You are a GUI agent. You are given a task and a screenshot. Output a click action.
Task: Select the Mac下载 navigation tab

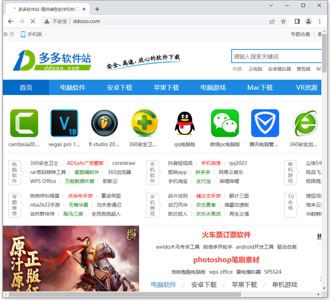pyautogui.click(x=260, y=87)
